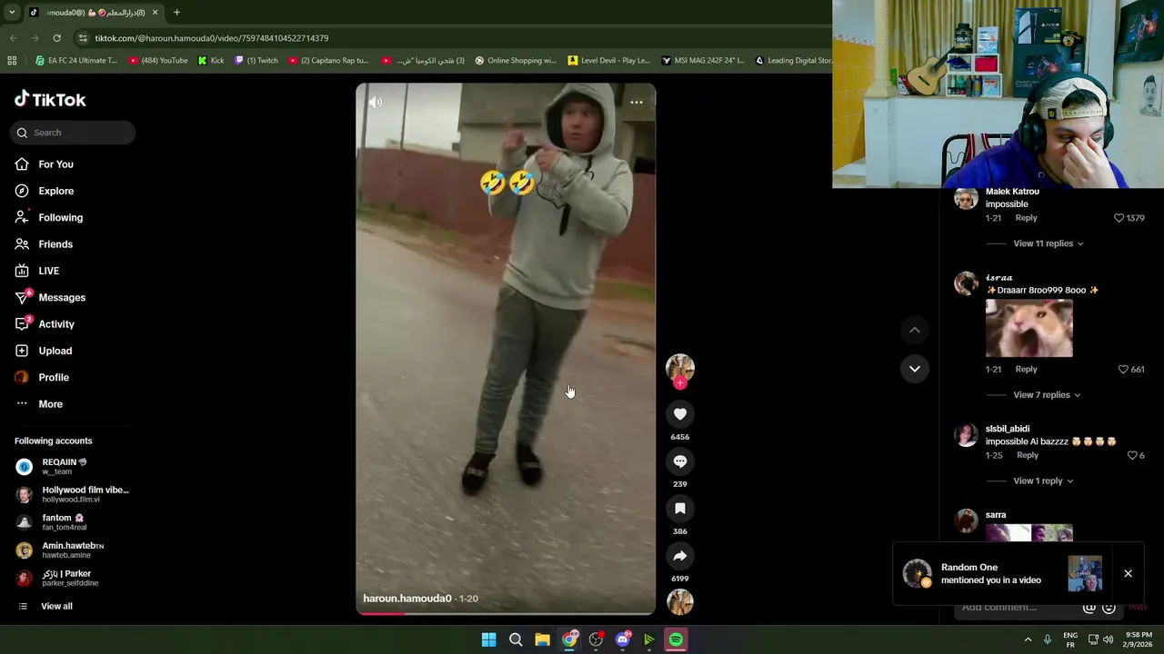Seek using the red video progress bar
Viewport: 1164px width, 654px height.
506,613
